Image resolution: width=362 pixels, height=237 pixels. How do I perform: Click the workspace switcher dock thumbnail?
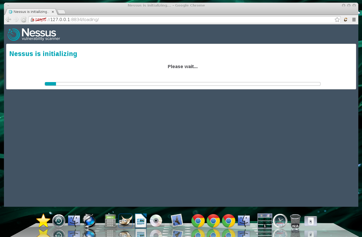pos(265,220)
